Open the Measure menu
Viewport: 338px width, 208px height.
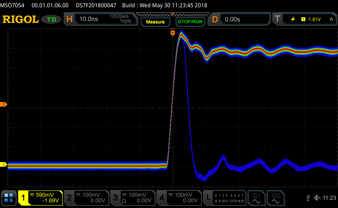[155, 22]
